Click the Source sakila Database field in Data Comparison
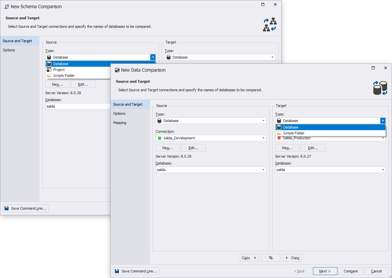 point(211,170)
